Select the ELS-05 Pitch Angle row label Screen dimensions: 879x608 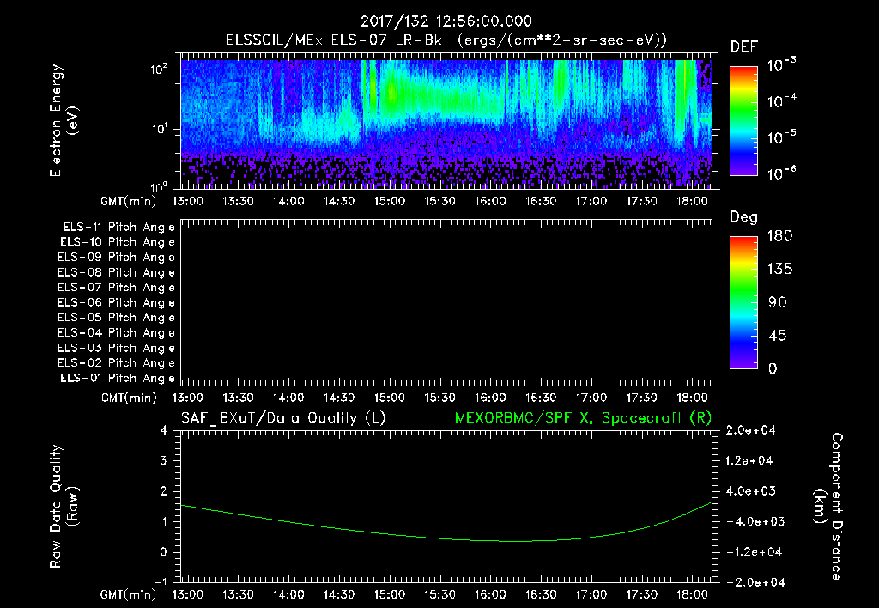tap(116, 318)
